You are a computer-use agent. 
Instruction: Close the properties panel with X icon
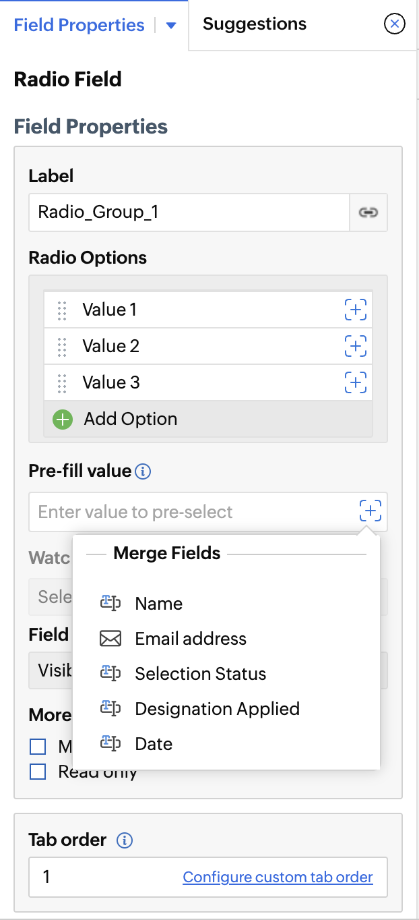pos(394,25)
